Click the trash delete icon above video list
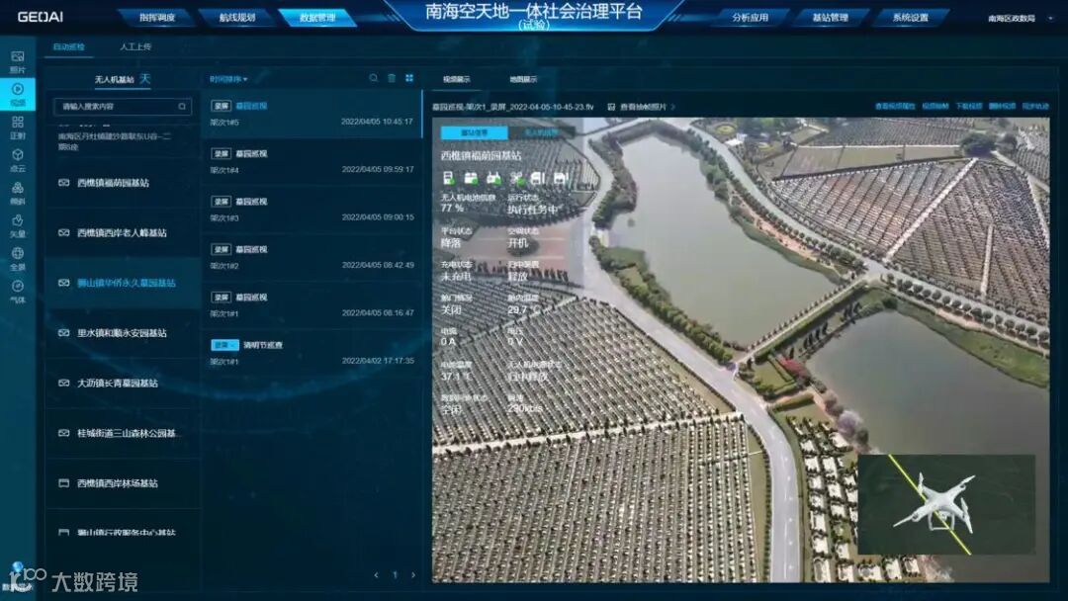Image resolution: width=1068 pixels, height=601 pixels. coord(392,78)
